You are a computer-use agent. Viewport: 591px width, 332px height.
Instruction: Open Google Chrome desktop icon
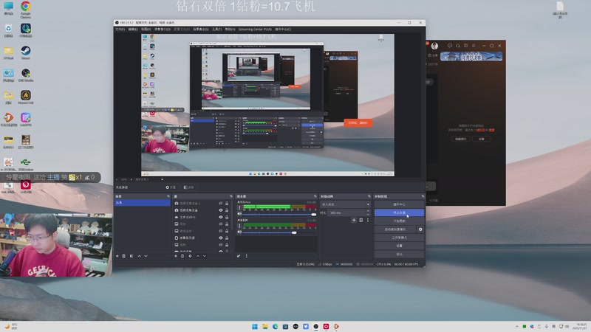26,9
